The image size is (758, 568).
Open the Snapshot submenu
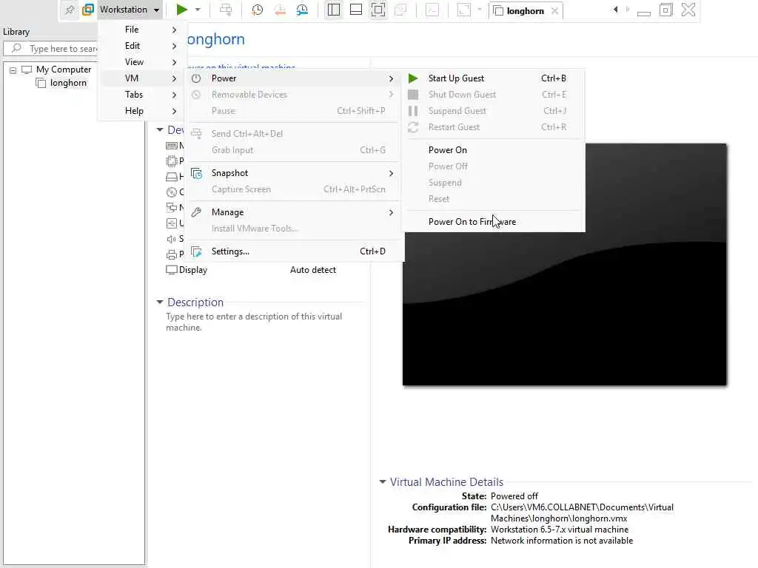pos(293,173)
